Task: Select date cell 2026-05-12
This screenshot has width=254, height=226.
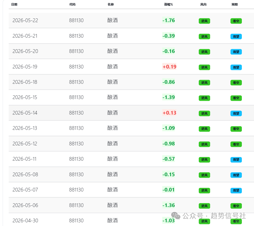Action: point(25,144)
